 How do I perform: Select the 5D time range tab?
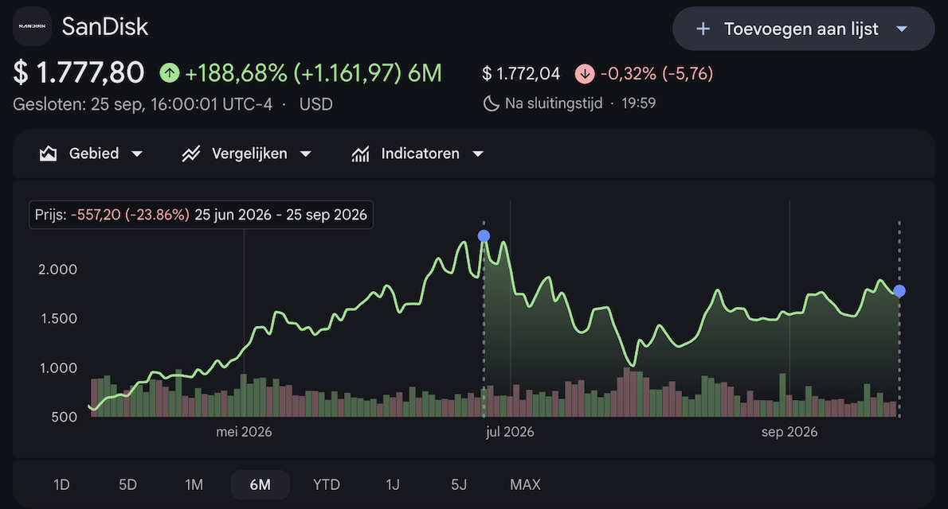point(127,485)
